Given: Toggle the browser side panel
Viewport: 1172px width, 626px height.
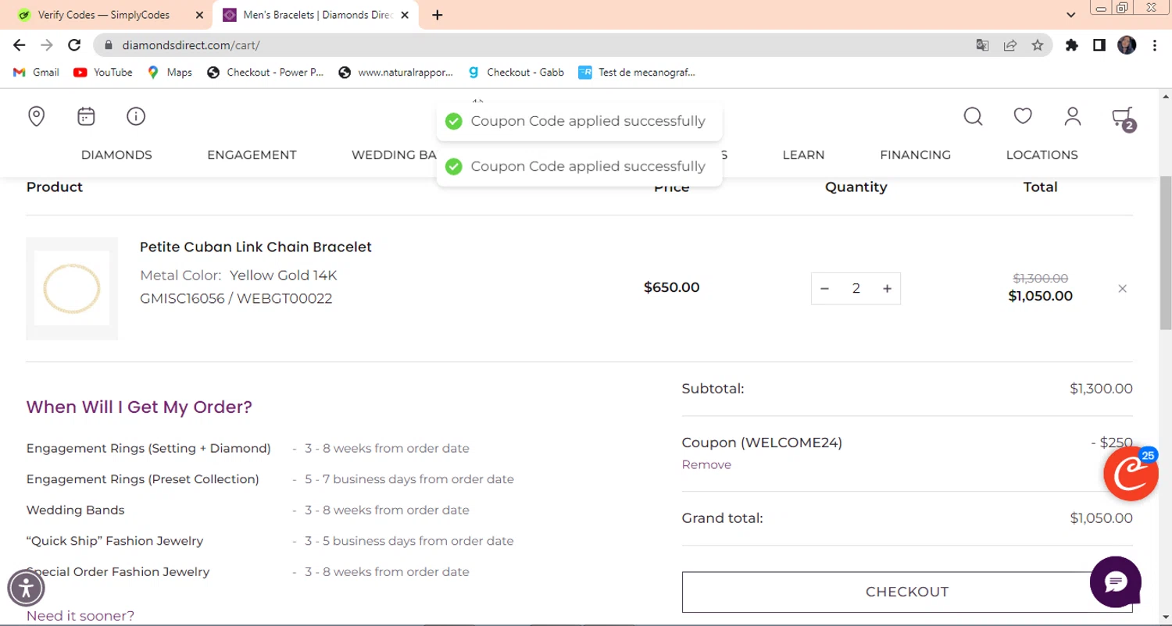Looking at the screenshot, I should pos(1099,45).
